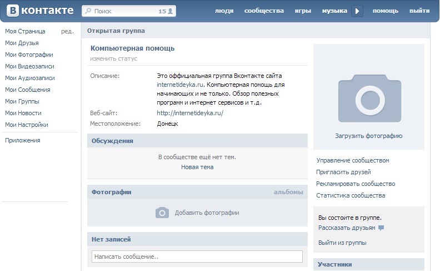Open Мои Друзья in sidebar

tap(22, 43)
